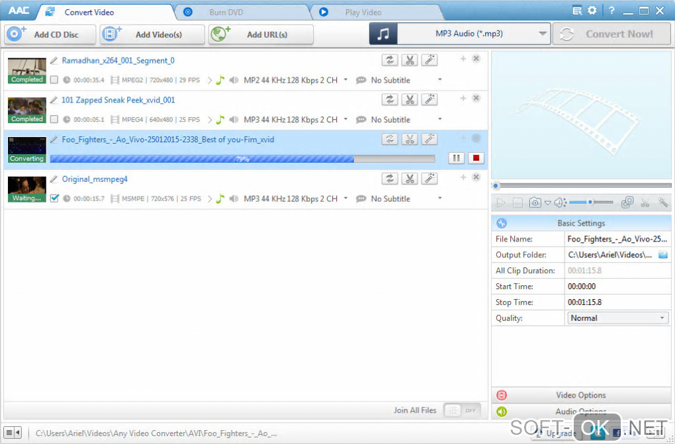This screenshot has height=444, width=675.
Task: Tick checkbox for 101 Zapped Sneak Peek_xvid_001
Action: (54, 119)
